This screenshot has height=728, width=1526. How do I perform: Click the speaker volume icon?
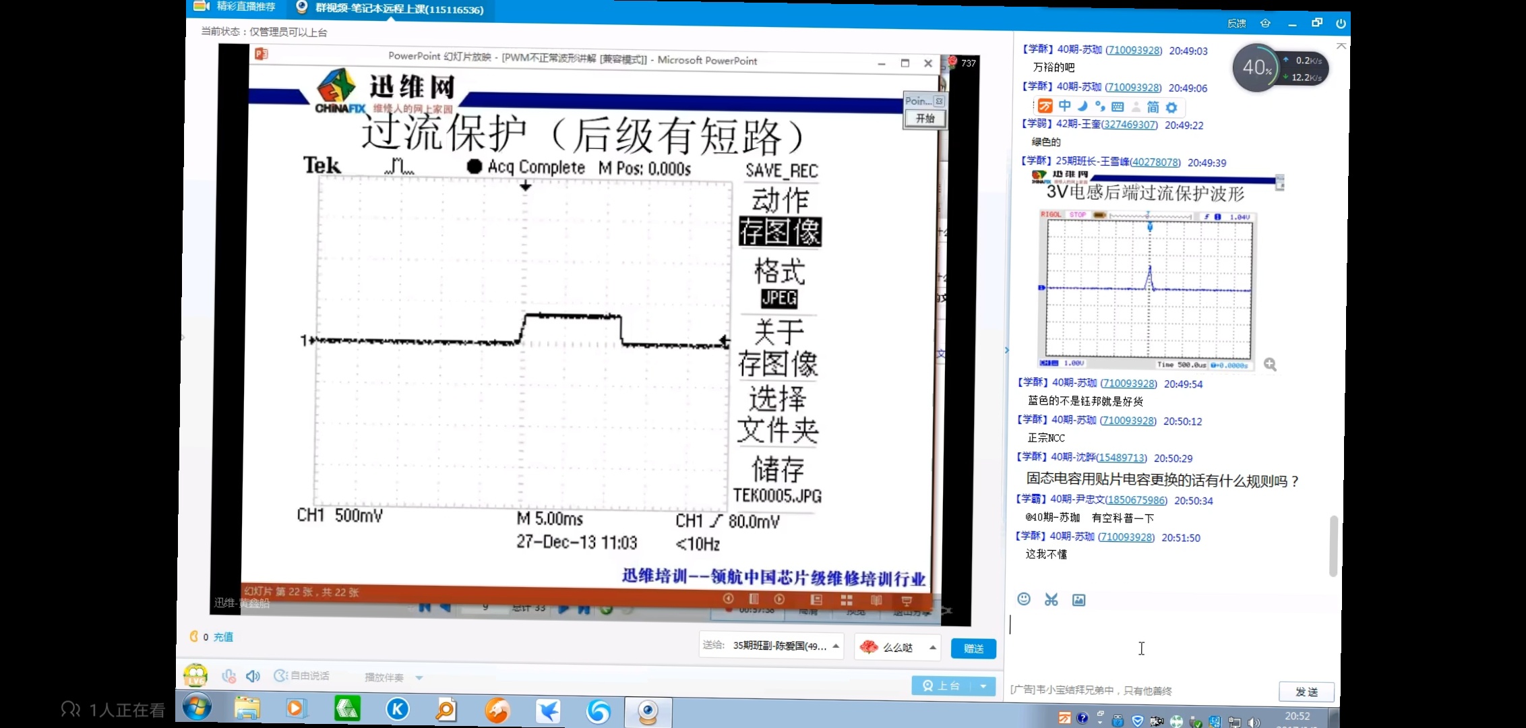coord(253,676)
